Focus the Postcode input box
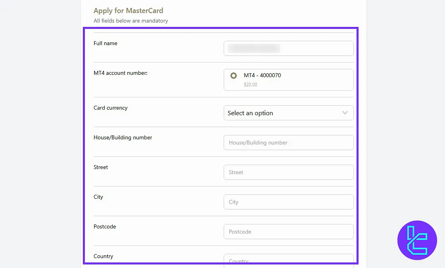 [288, 232]
